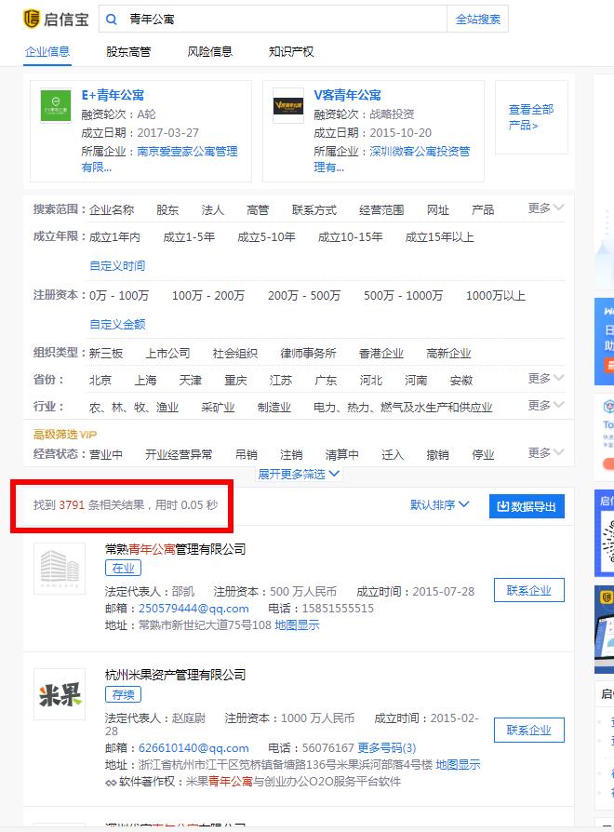
Task: Click the 米果 company logo
Action: click(60, 694)
